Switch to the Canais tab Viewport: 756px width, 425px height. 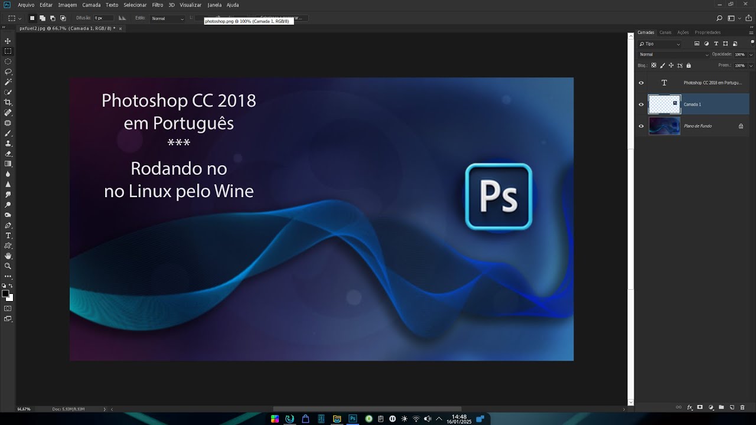(666, 32)
